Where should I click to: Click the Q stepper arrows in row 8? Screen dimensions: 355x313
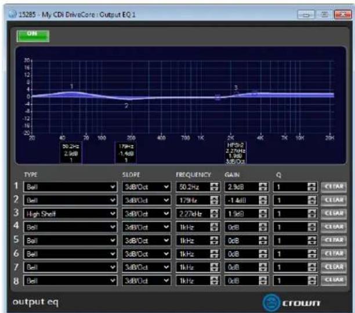(311, 281)
